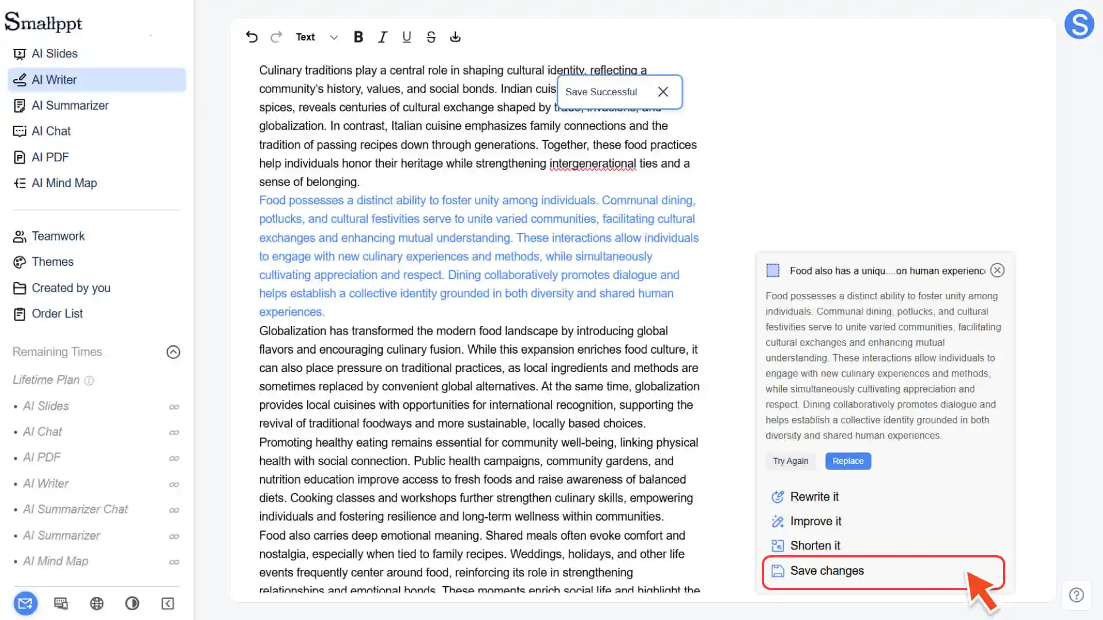Click the Order List clipboard icon
Viewport: 1103px width, 620px height.
click(20, 314)
